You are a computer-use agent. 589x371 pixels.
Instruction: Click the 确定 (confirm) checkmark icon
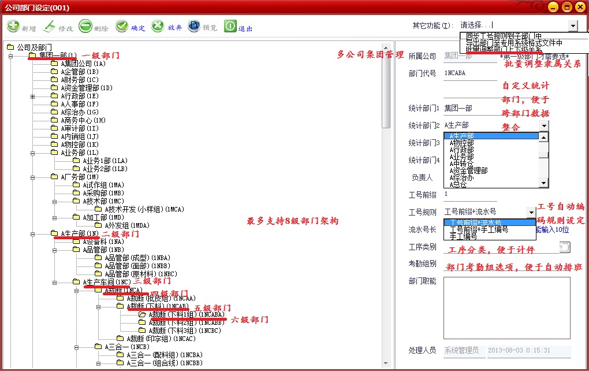pyautogui.click(x=122, y=26)
